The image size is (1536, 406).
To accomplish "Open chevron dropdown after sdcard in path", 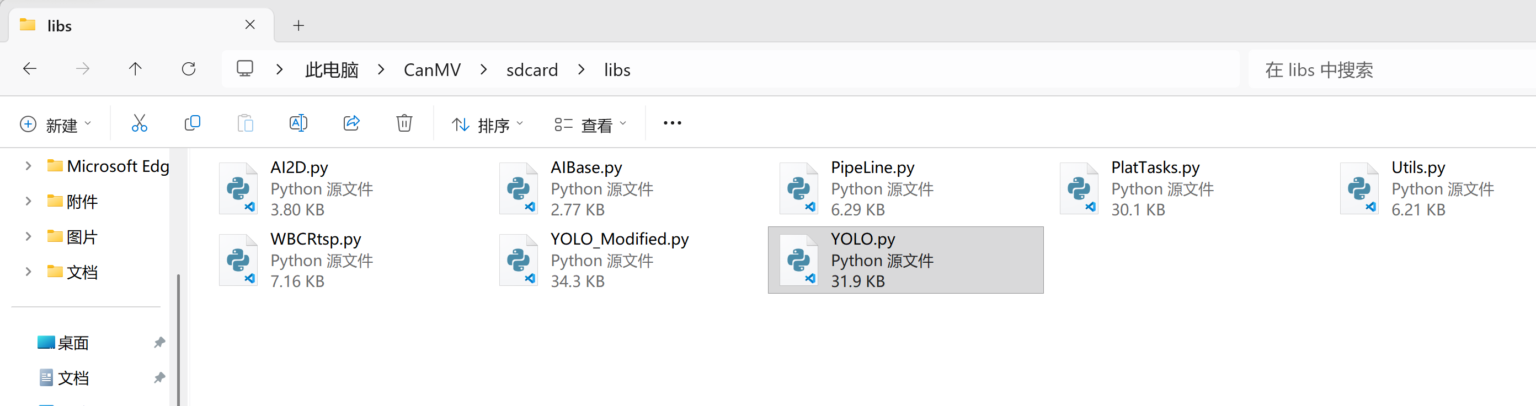I will [582, 69].
